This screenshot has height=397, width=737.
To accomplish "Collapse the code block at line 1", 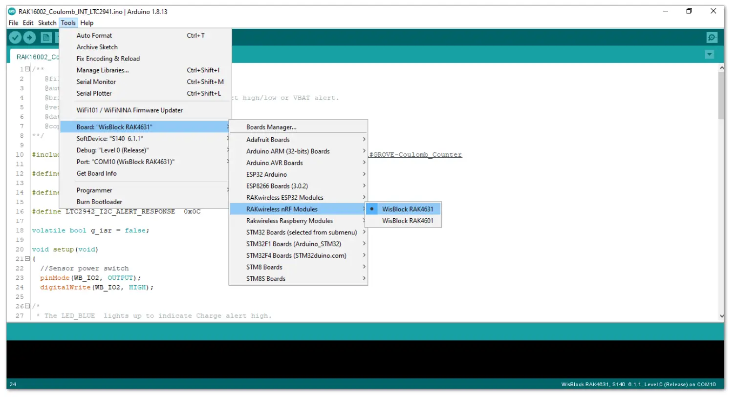I will click(27, 69).
